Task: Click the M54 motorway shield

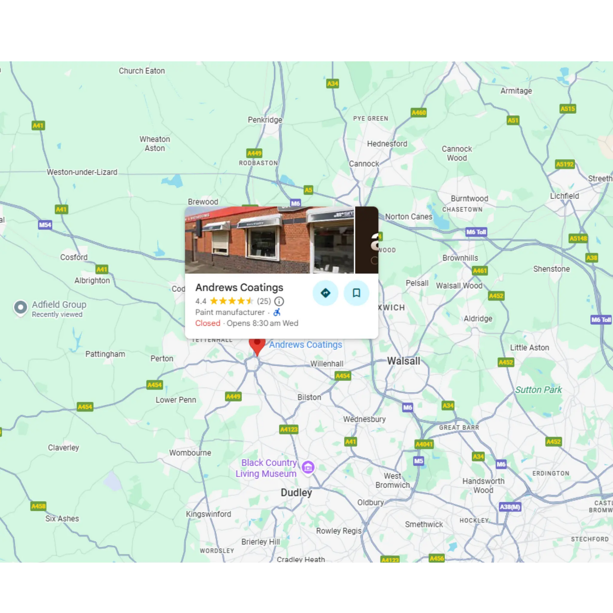Action: click(x=45, y=225)
